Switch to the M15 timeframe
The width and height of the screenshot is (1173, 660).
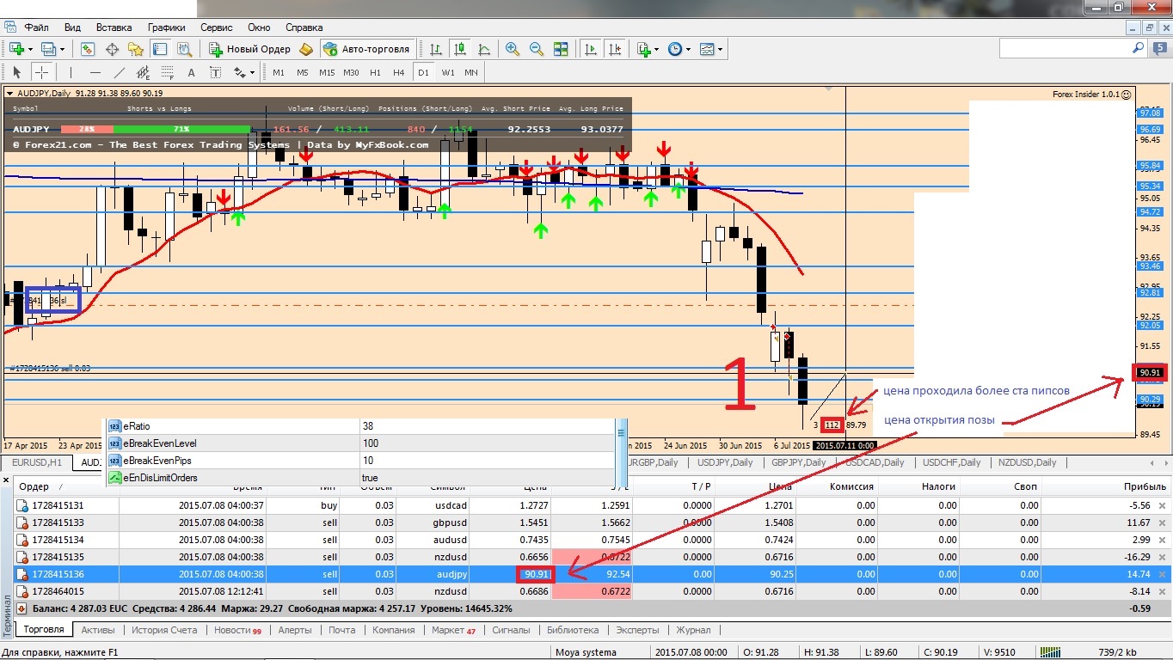coord(327,72)
